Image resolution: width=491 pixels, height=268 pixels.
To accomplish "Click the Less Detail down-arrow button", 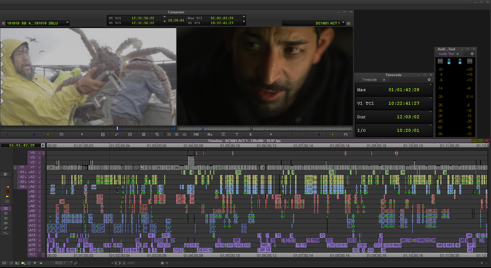I will [x=35, y=263].
